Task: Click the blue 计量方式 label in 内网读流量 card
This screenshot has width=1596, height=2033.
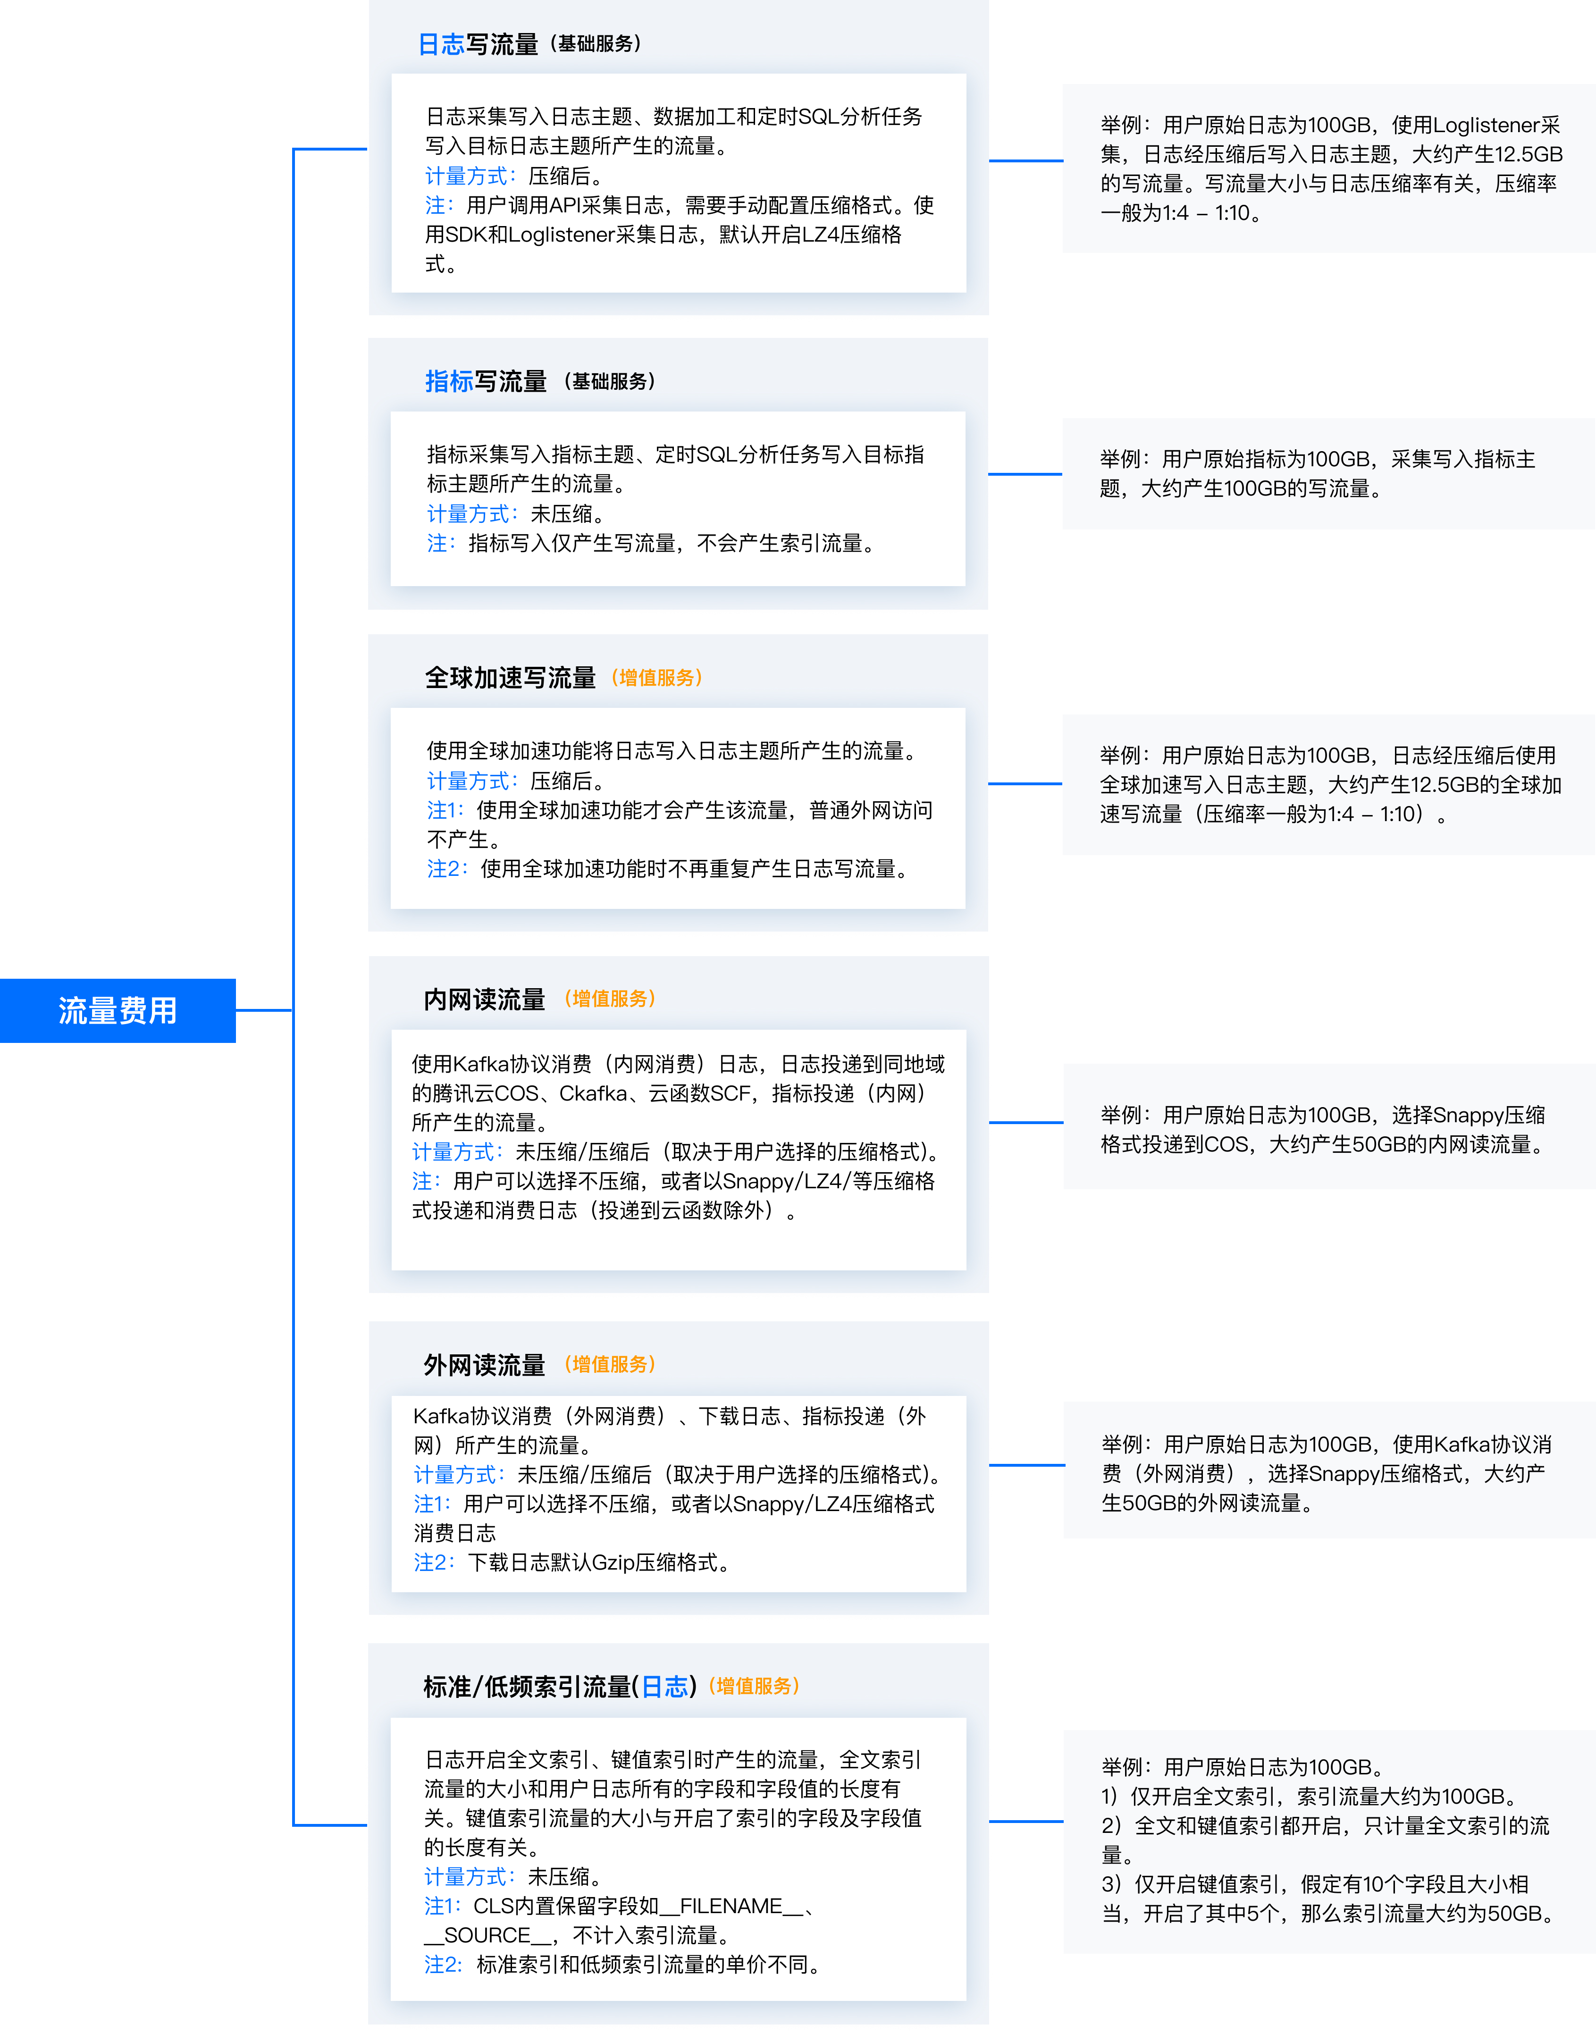Action: [457, 1152]
